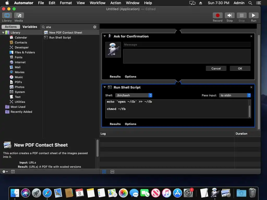This screenshot has width=267, height=200.
Task: Select Photos category in Library
Action: point(19,87)
